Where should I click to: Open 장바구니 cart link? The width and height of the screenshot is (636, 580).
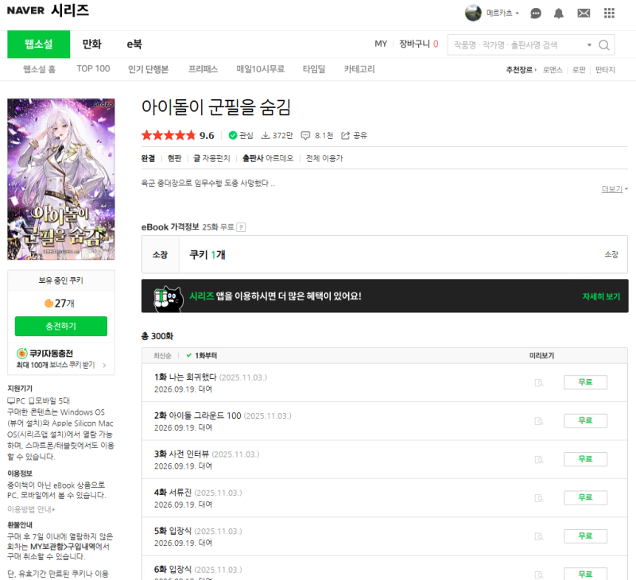point(419,44)
